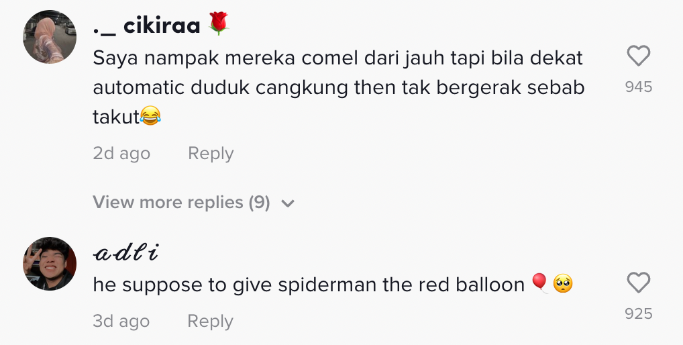Click the rose emoji next to cikiraa
The image size is (683, 345).
click(219, 24)
